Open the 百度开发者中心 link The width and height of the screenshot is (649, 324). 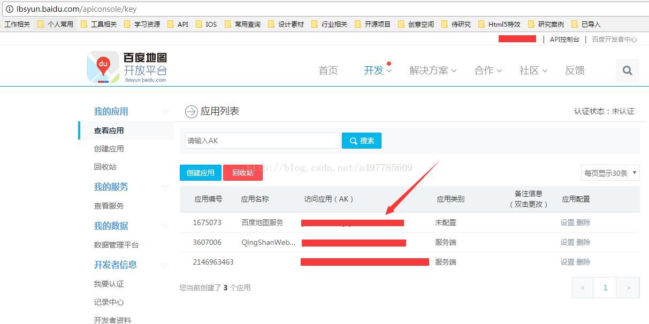(614, 39)
